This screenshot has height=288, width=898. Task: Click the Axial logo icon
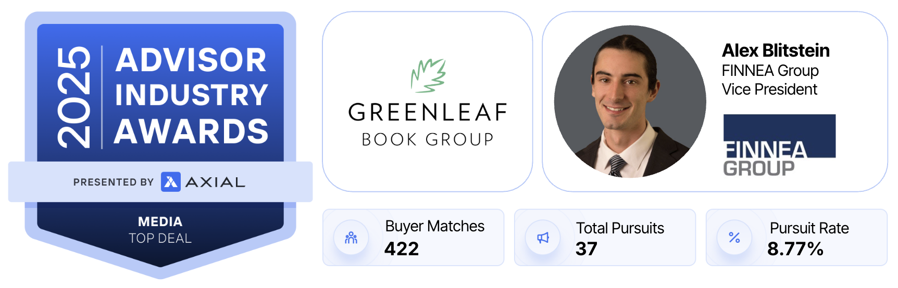click(x=171, y=182)
